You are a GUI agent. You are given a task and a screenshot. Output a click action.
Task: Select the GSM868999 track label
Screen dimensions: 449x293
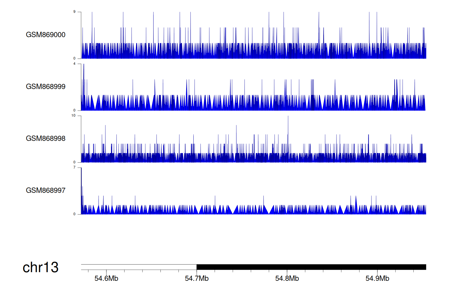tap(45, 87)
